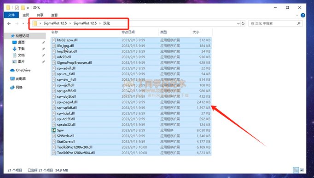The width and height of the screenshot is (314, 178).
Task: Expand the address bar history dropdown
Action: [238, 23]
